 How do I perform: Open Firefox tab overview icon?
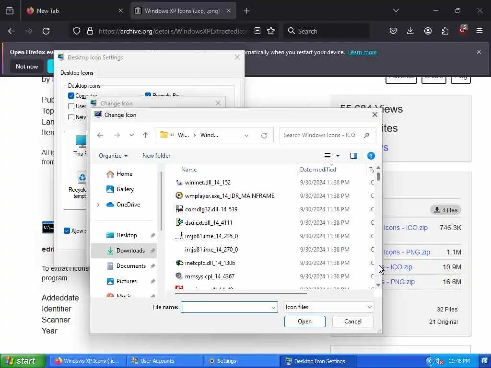(x=10, y=11)
